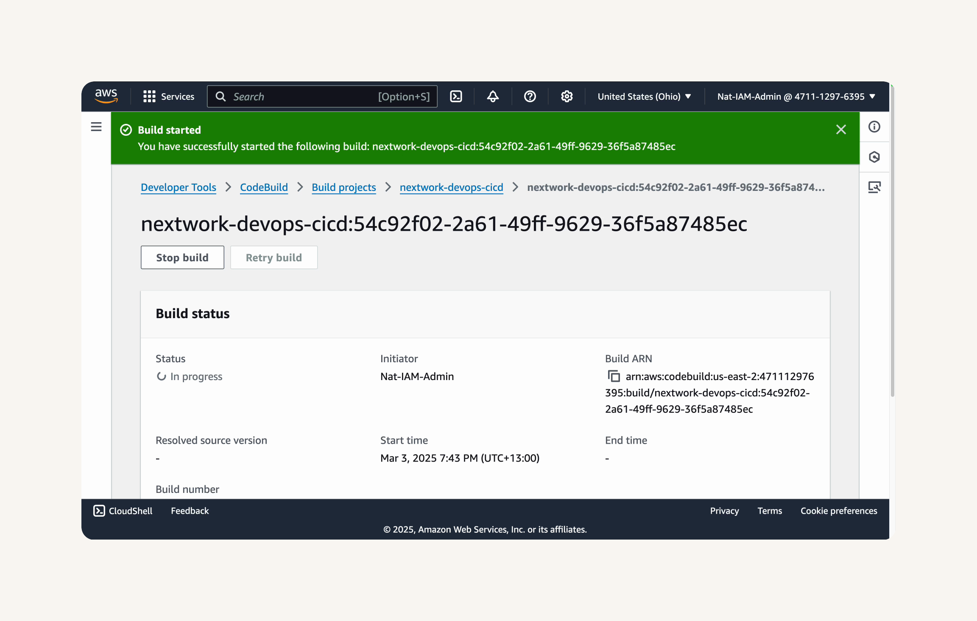
Task: Select the Nat-IAM-Admin initiator value
Action: 417,376
